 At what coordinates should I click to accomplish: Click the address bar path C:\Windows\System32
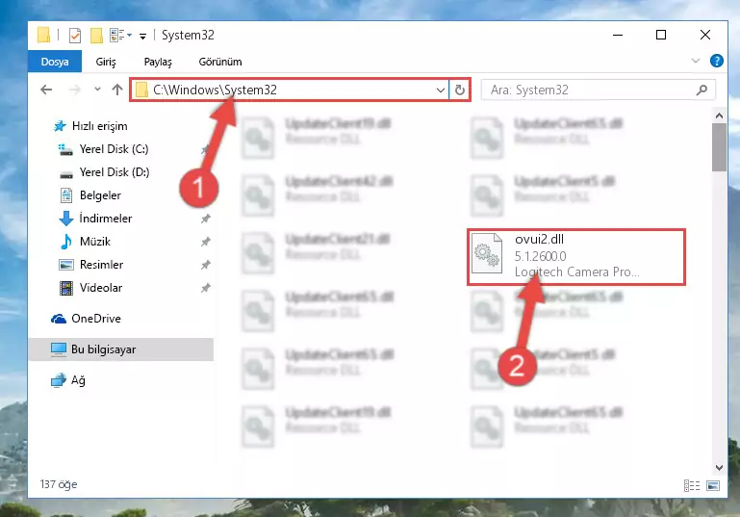coord(215,90)
